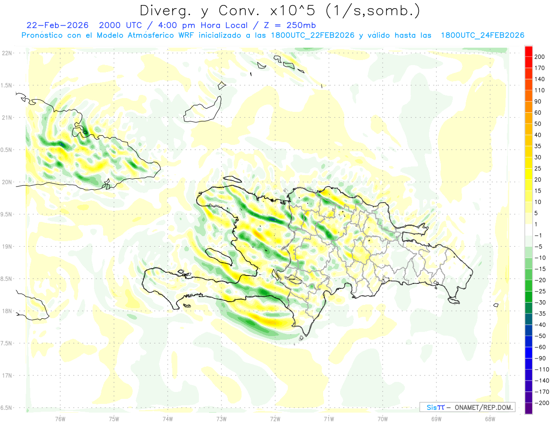Click the '1800UTC_22FEB2026' initialization text
550x425 pixels.
(313, 35)
